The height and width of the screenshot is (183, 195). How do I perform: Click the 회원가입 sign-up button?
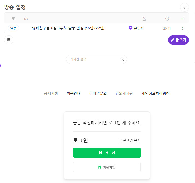[107, 167]
